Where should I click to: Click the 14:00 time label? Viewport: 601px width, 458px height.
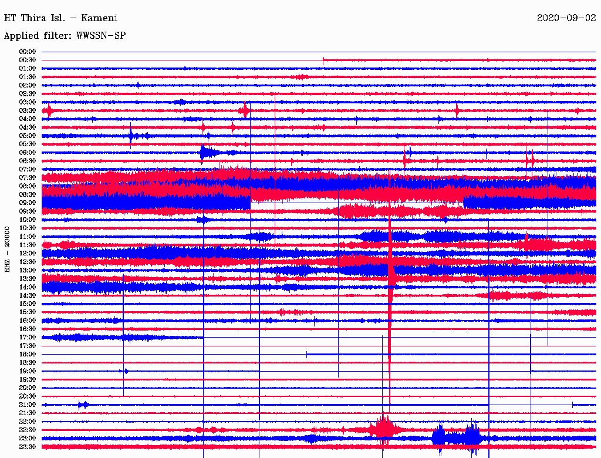tap(28, 287)
